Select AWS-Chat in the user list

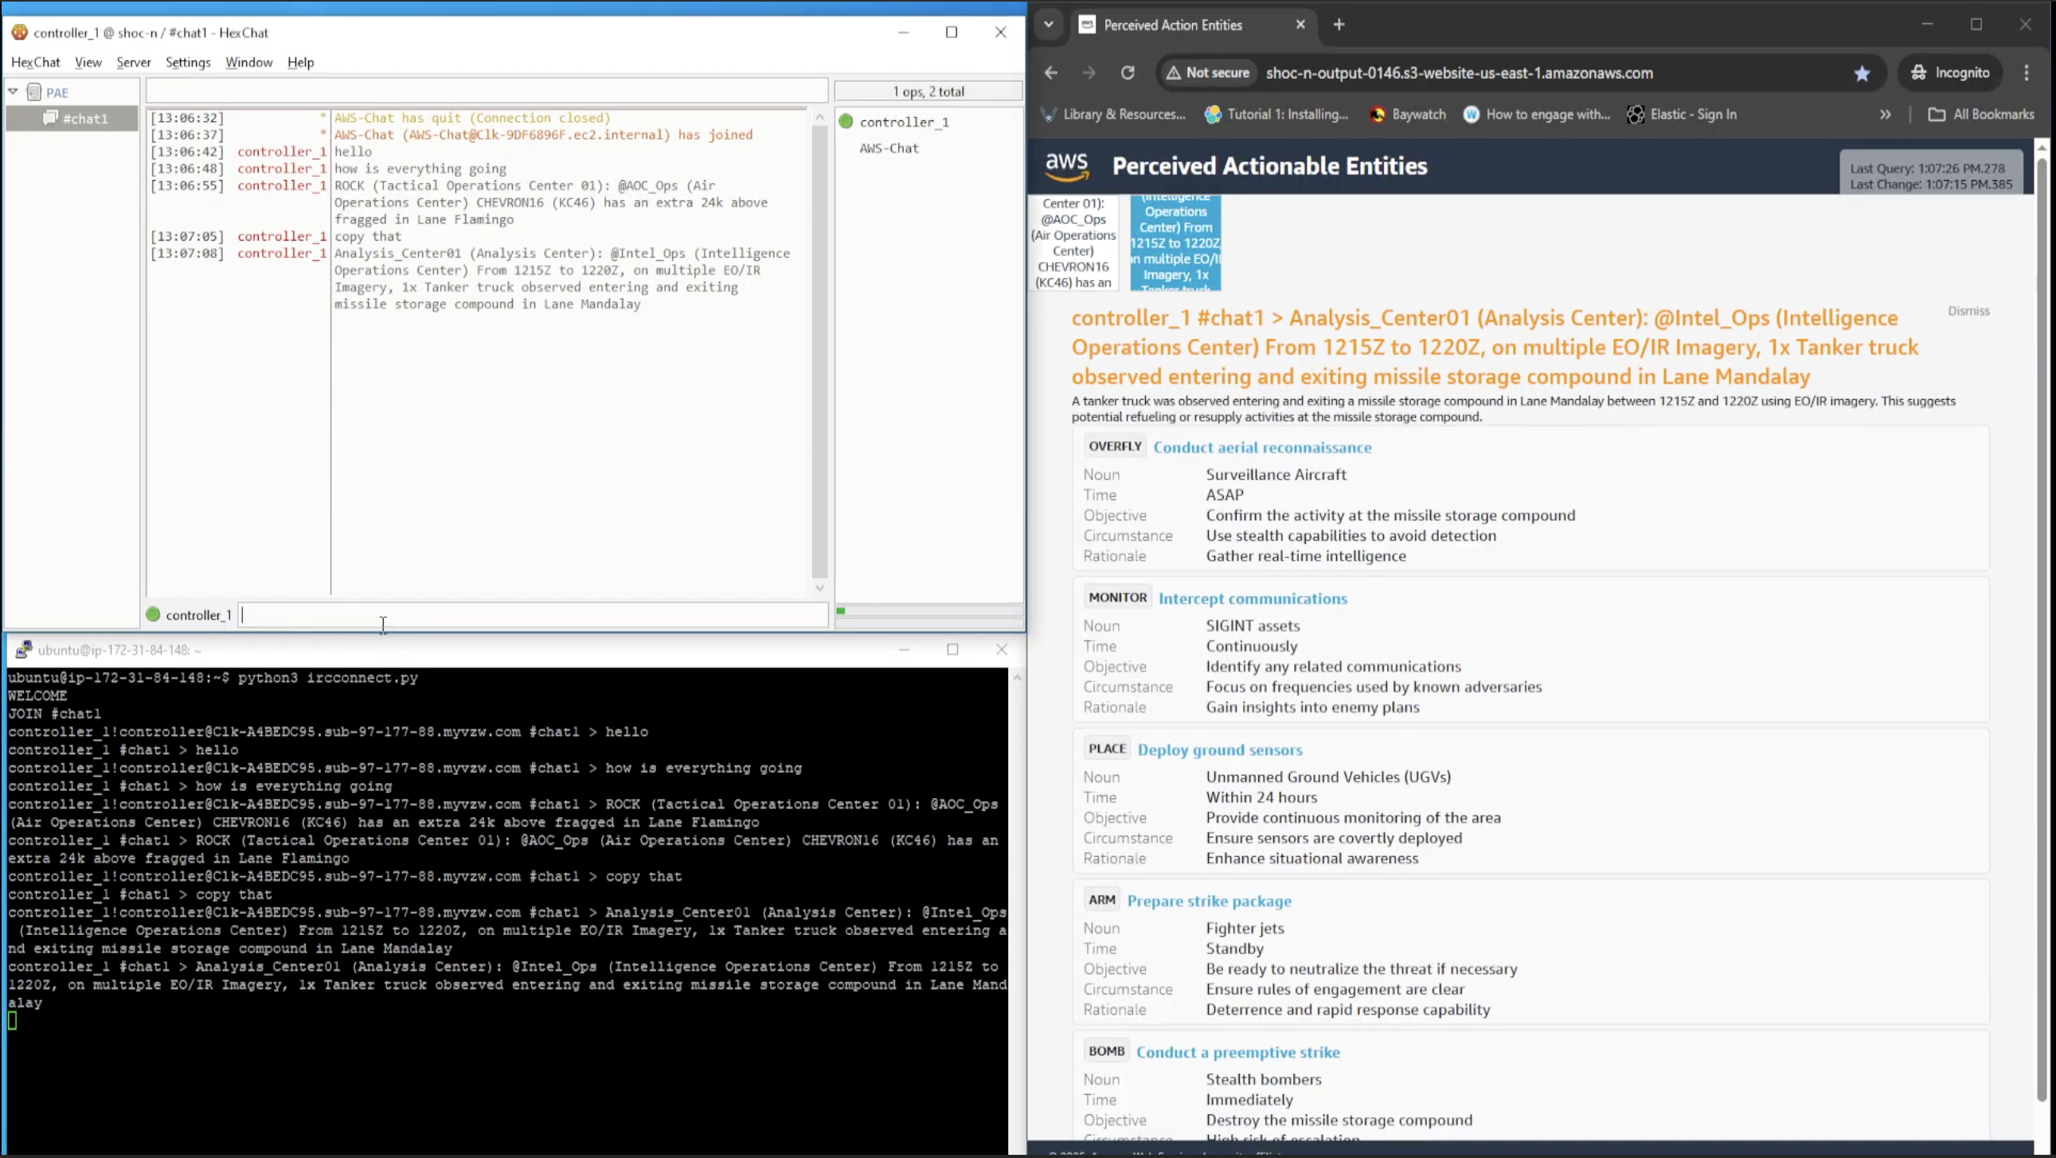click(889, 148)
